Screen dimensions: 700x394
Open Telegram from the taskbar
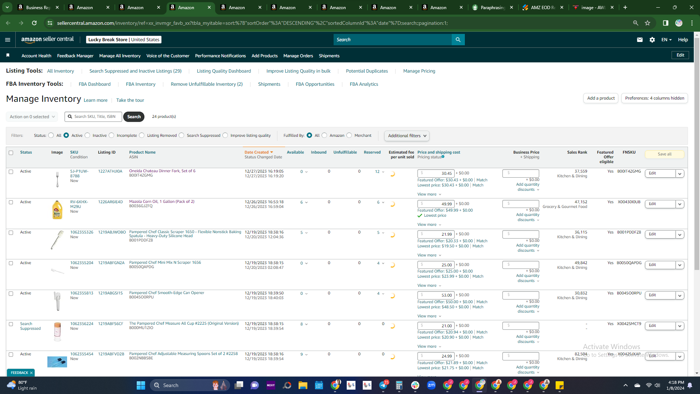tap(383, 385)
